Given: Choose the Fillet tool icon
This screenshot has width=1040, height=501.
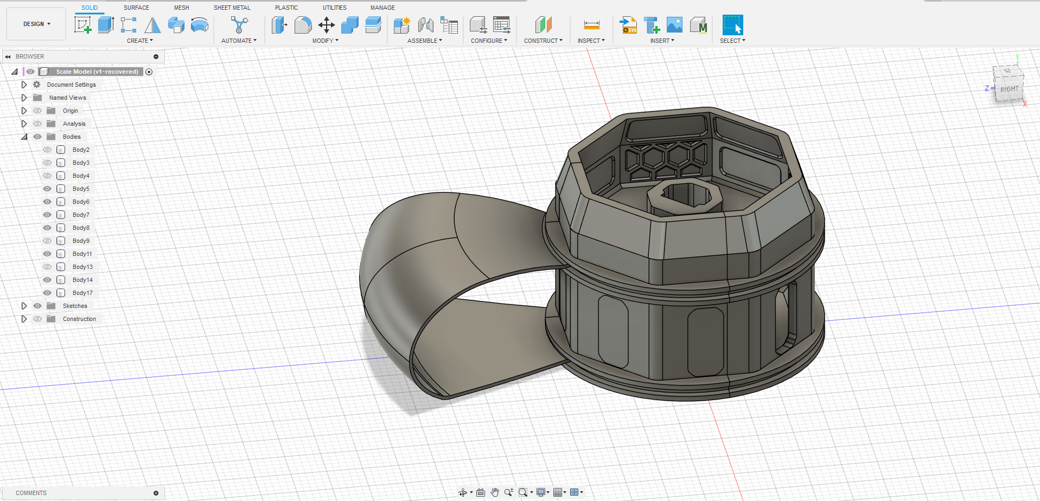Looking at the screenshot, I should (x=303, y=25).
